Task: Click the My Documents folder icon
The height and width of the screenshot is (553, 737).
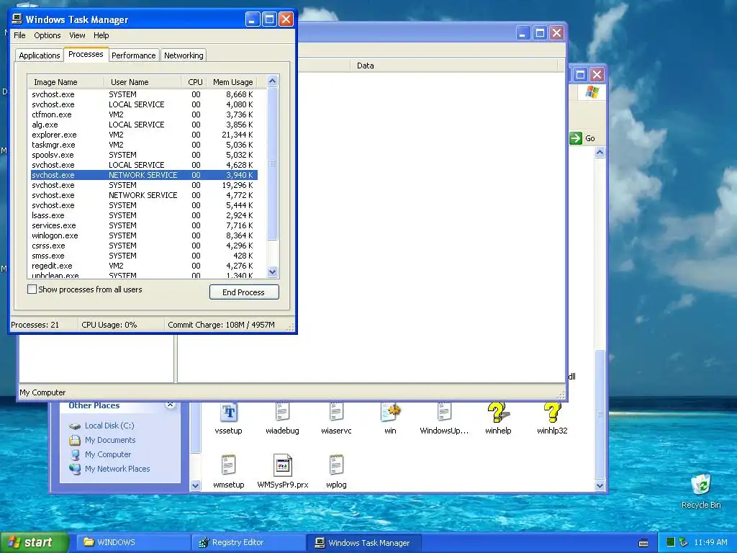Action: pyautogui.click(x=75, y=440)
